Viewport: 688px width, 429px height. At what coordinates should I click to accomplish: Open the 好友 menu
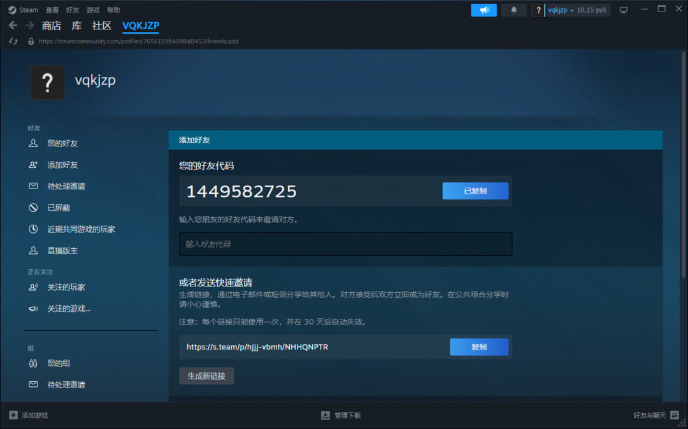tap(73, 10)
